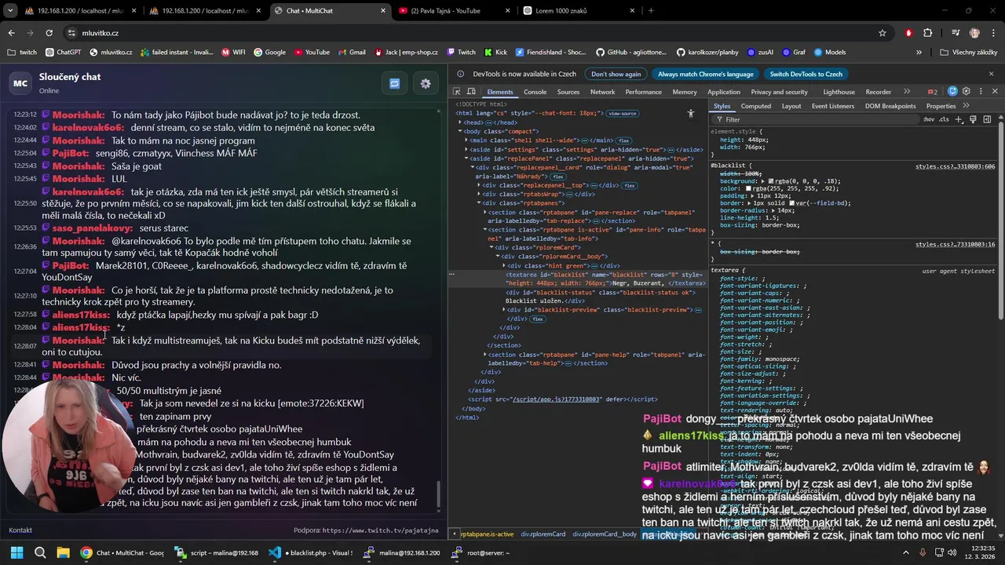Open the /script/app.js script link

(x=555, y=399)
